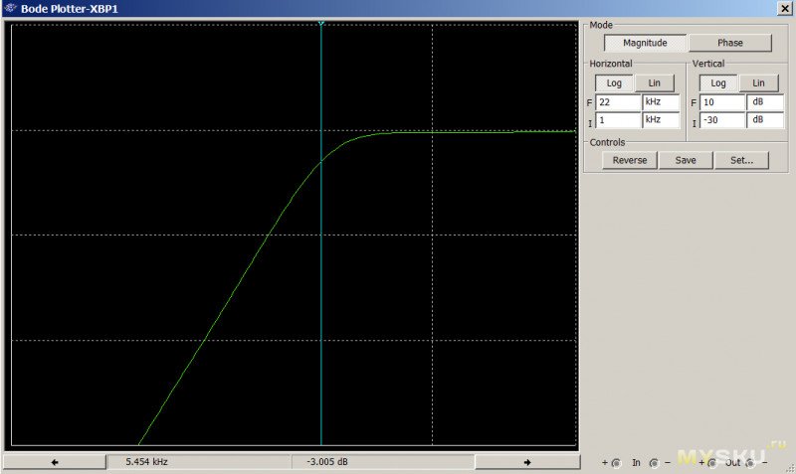Move cursor right with the right arrow button

526,462
